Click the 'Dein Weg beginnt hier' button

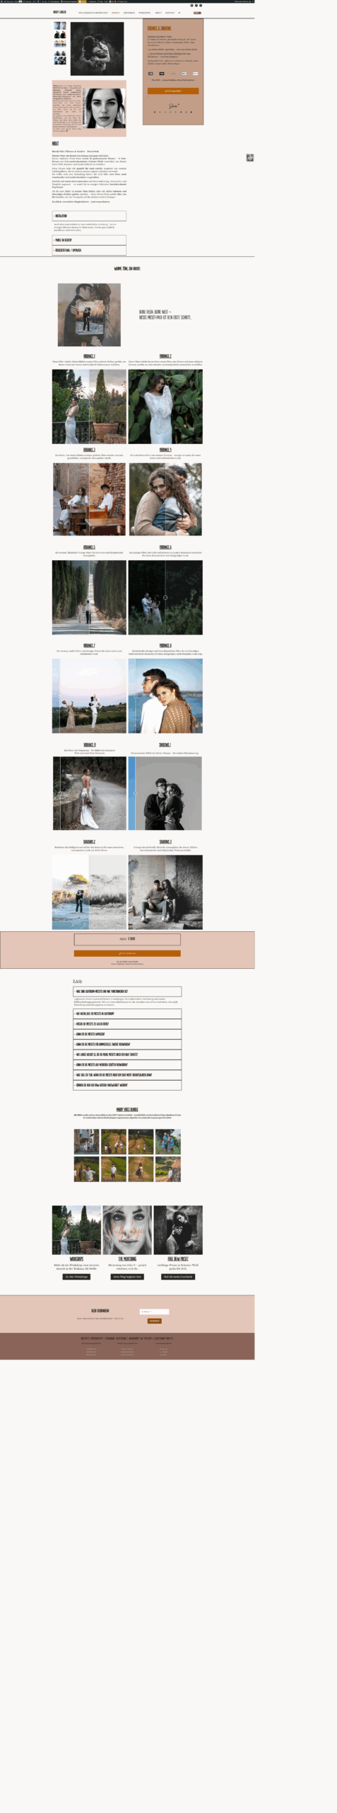[x=127, y=1277]
